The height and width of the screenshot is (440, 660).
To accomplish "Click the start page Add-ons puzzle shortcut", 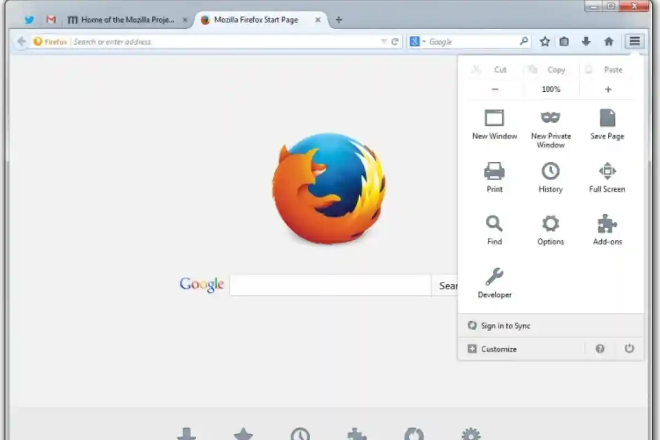I will pyautogui.click(x=357, y=435).
